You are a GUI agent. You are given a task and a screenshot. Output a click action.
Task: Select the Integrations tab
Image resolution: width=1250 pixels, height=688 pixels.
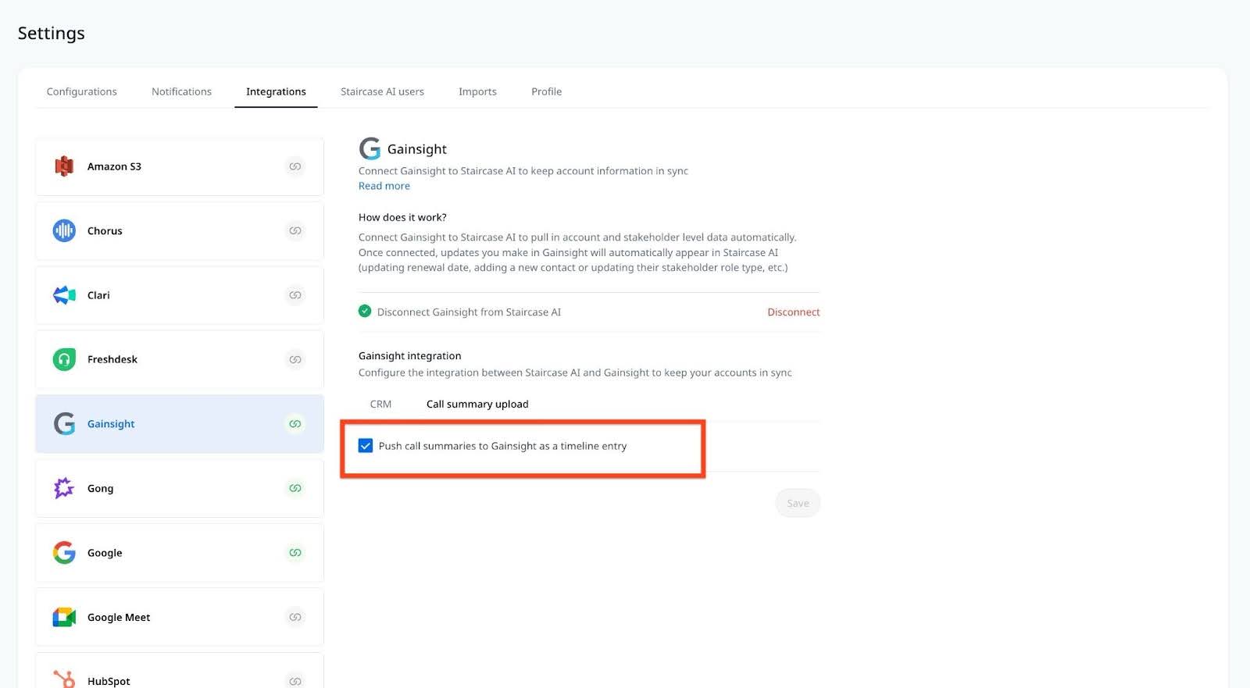tap(276, 91)
